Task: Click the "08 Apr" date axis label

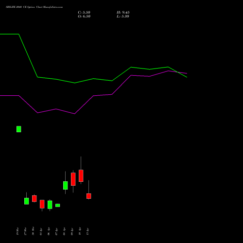Action: click(x=64, y=232)
